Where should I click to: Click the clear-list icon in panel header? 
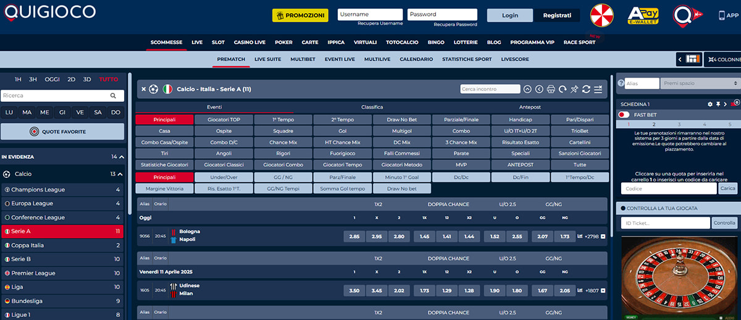point(598,89)
